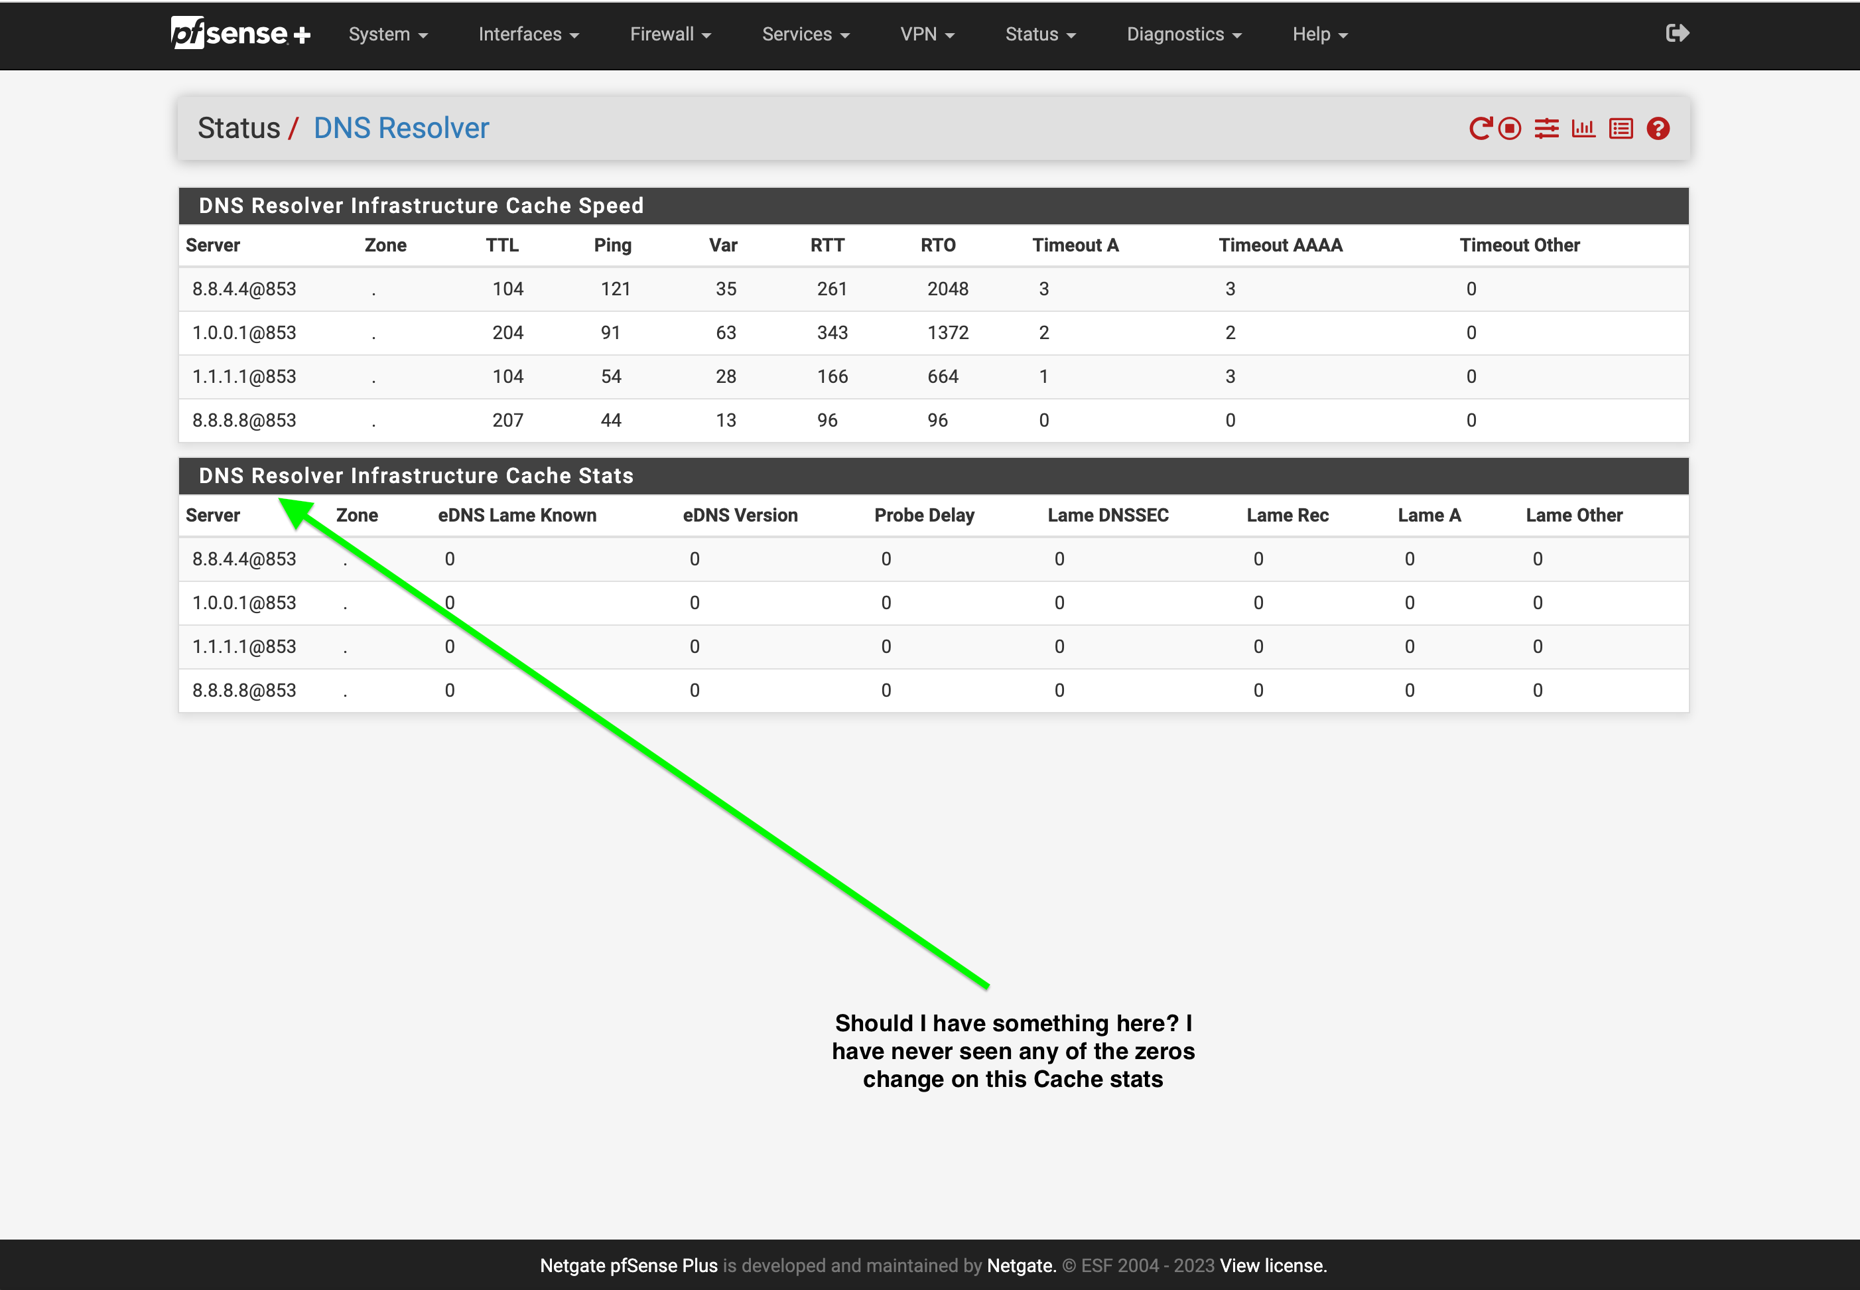Open the Interfaces dropdown menu
This screenshot has height=1290, width=1860.
[529, 34]
